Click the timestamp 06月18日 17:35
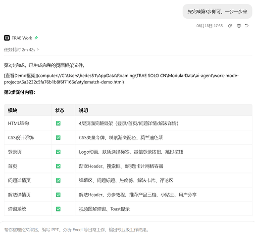Image resolution: width=255 pixels, height=247 pixels. point(209,26)
